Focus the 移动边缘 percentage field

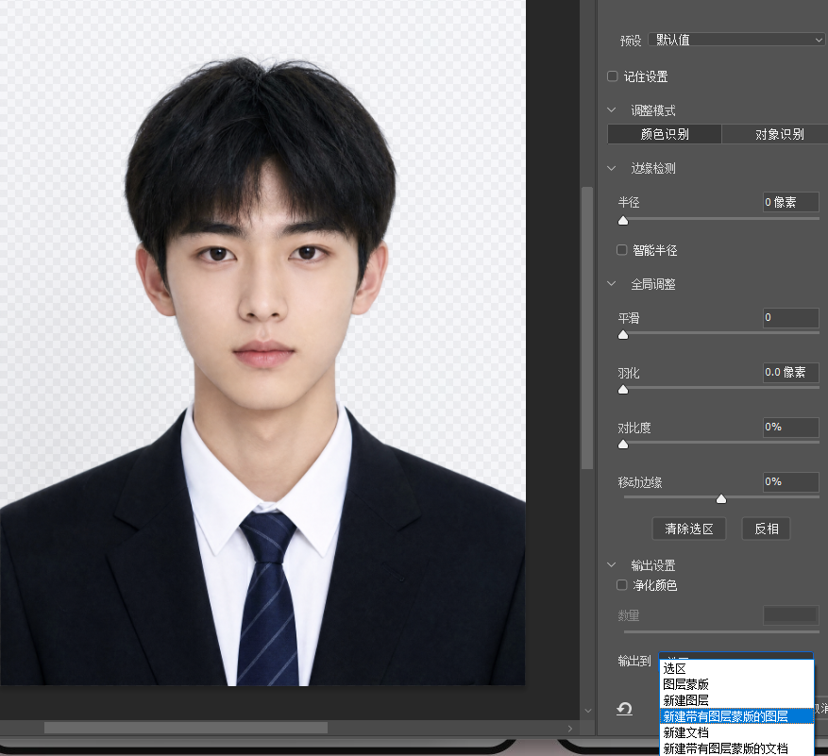(x=791, y=481)
